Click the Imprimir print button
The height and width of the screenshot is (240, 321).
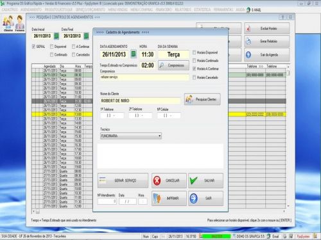click(169, 198)
